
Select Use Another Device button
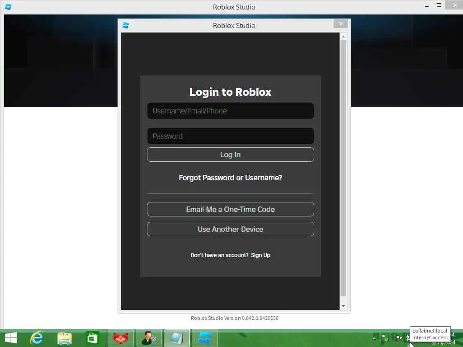pos(230,229)
